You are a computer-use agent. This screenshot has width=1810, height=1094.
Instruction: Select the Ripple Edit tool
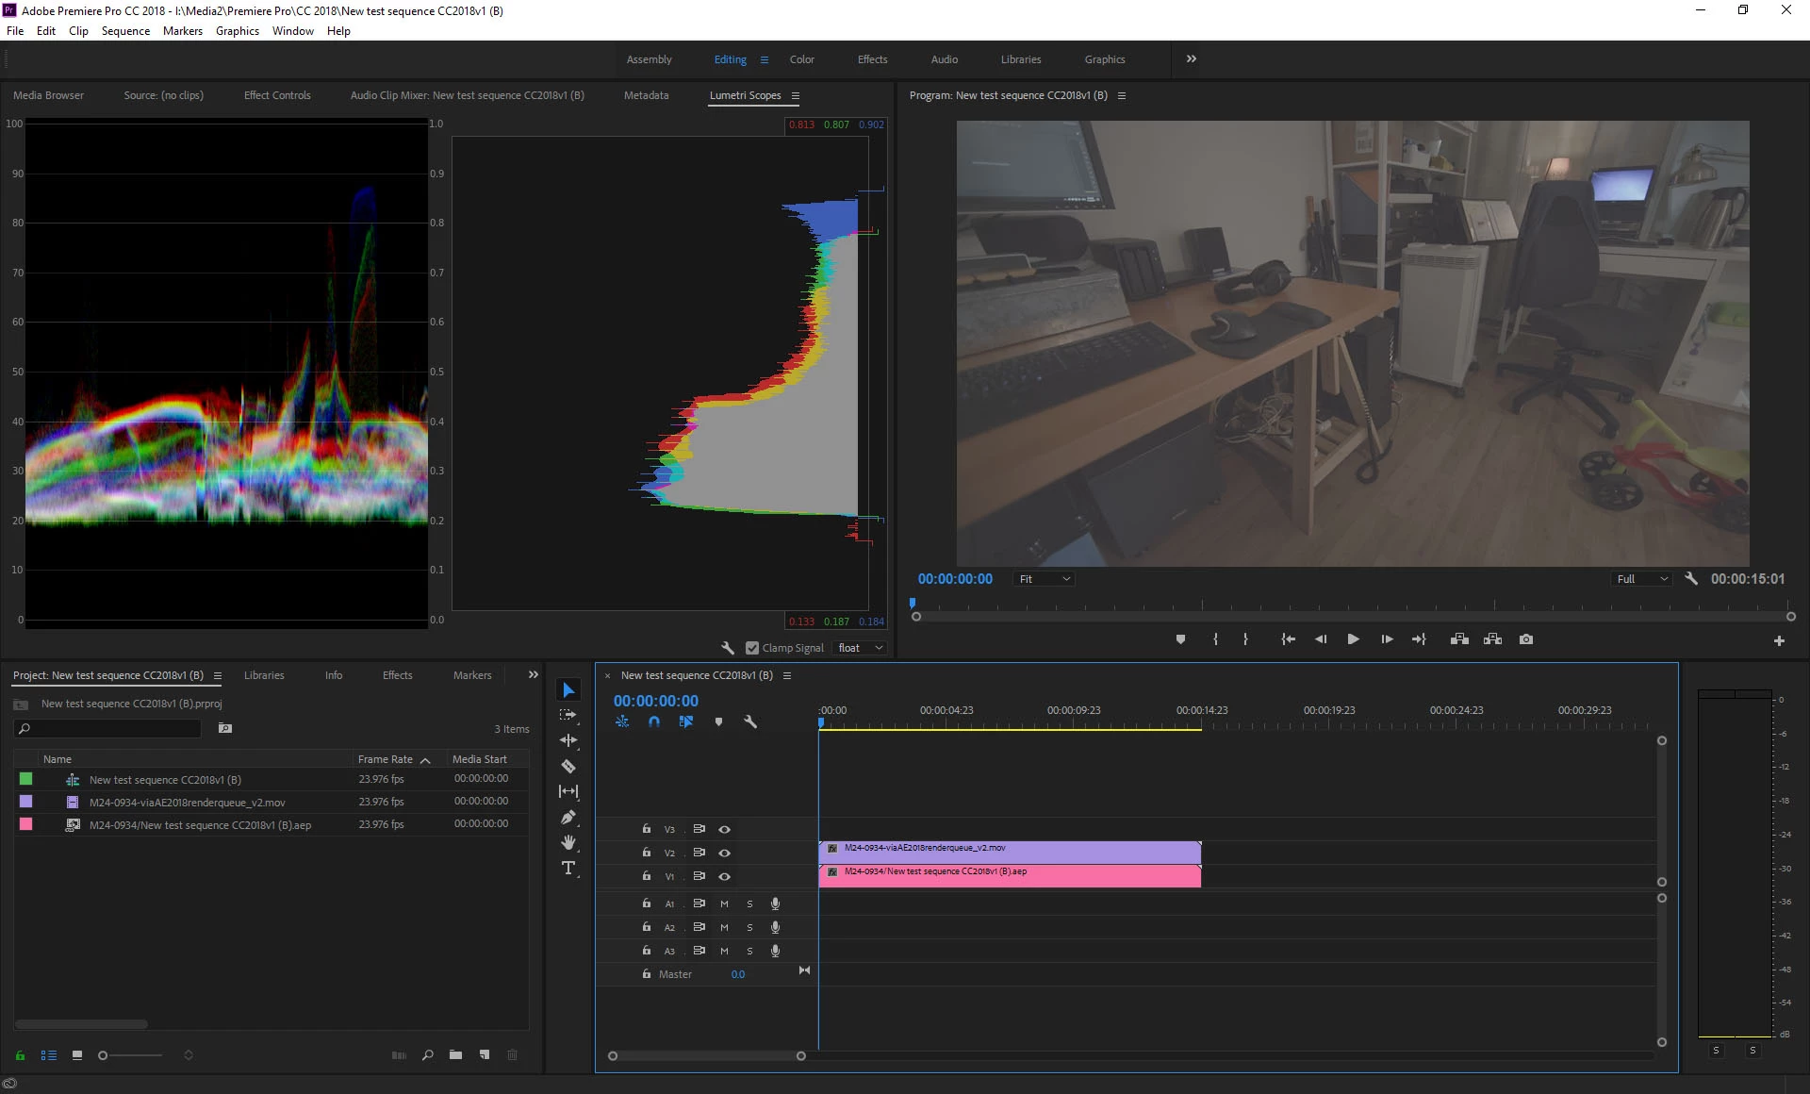(x=568, y=740)
